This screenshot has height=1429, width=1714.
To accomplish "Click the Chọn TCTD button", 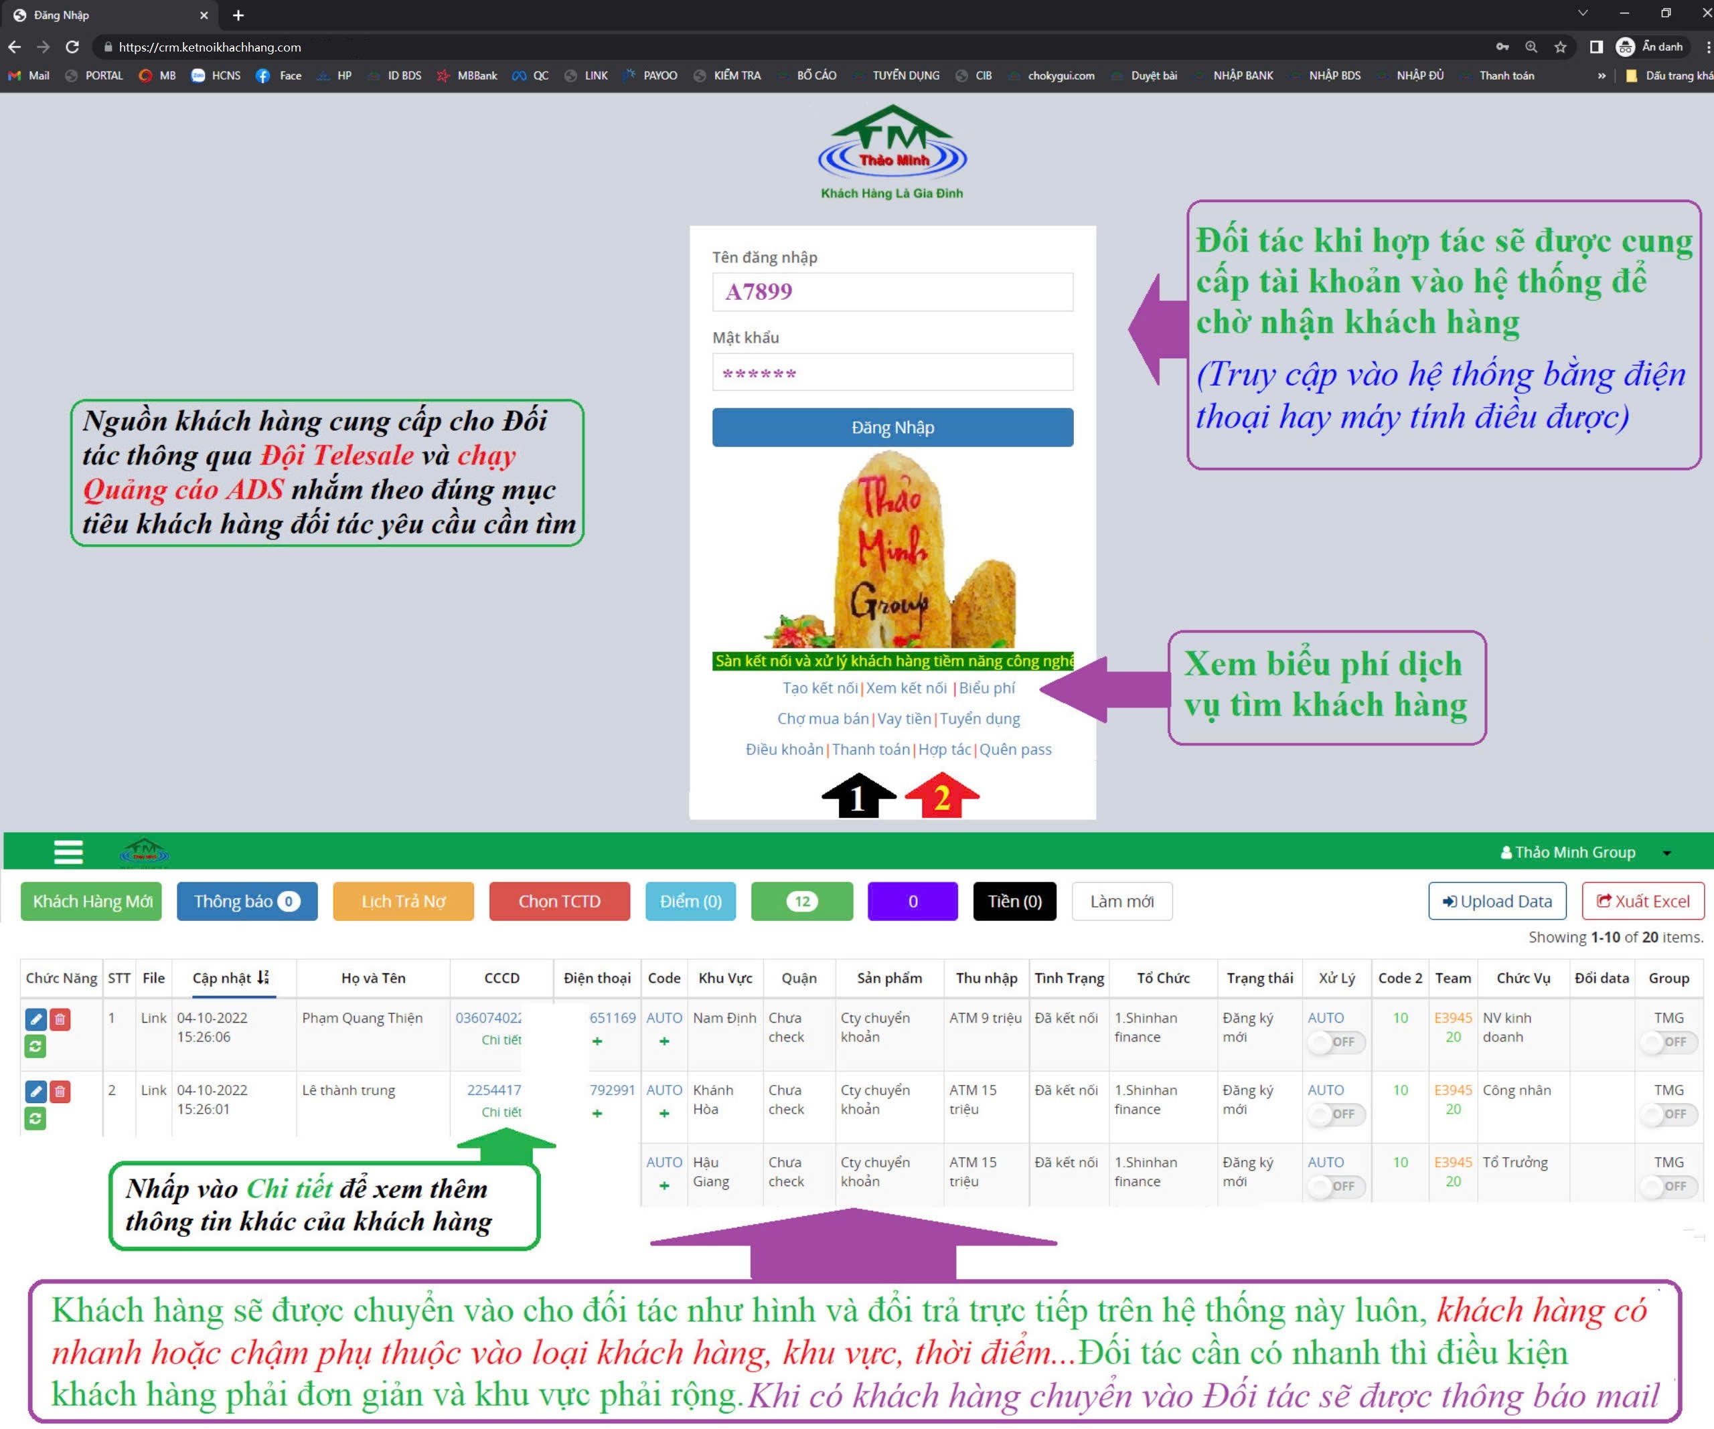I will [x=559, y=901].
